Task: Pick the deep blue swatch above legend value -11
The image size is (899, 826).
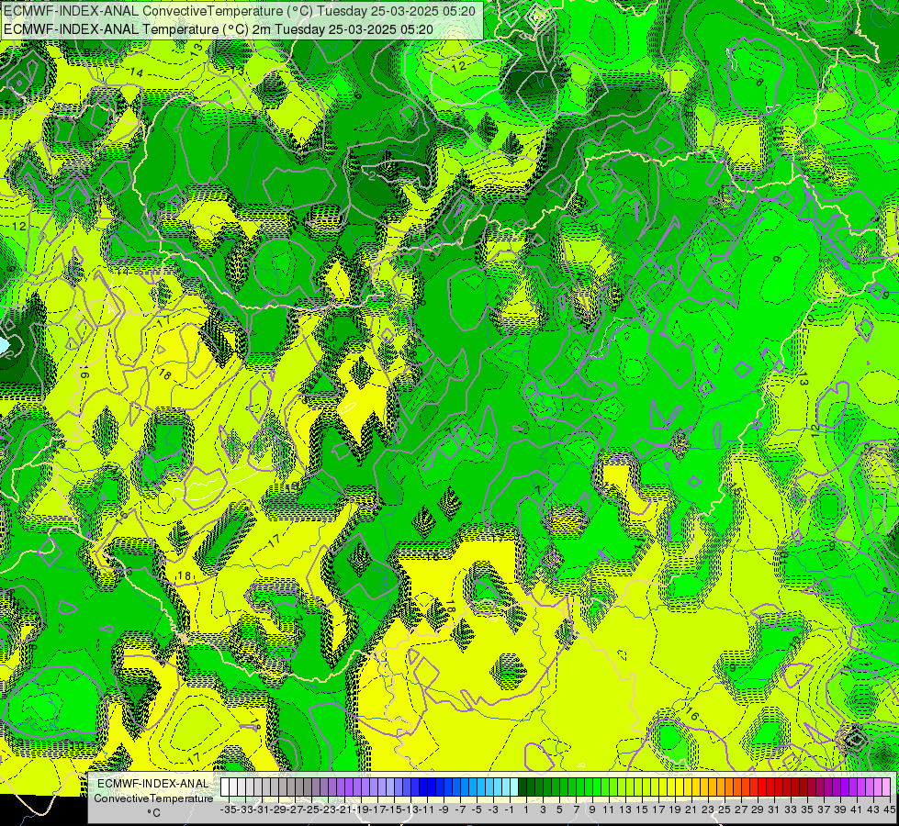Action: pos(423,787)
